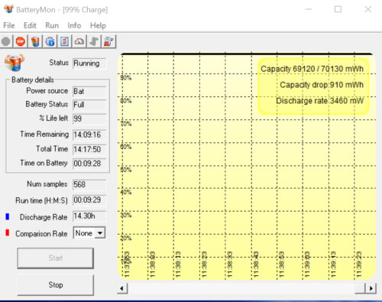Click the Power source field showing Bat
The height and width of the screenshot is (302, 382).
click(x=89, y=91)
